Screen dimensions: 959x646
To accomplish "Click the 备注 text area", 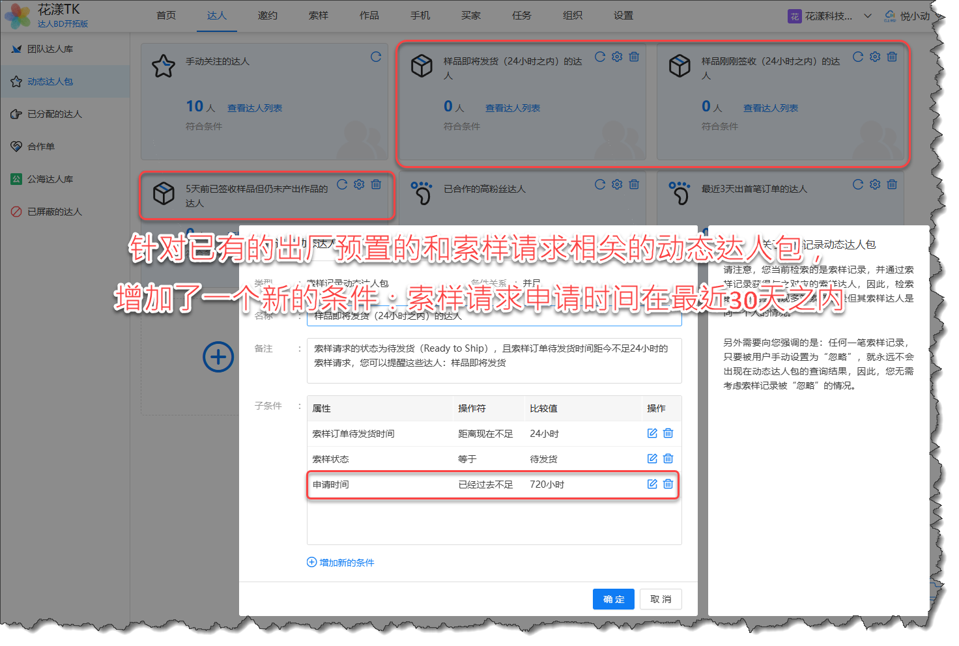I will (x=494, y=360).
